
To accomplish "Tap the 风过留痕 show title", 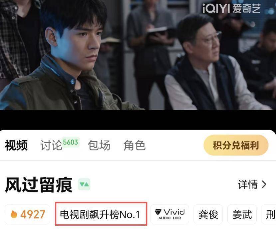I will [x=39, y=185].
